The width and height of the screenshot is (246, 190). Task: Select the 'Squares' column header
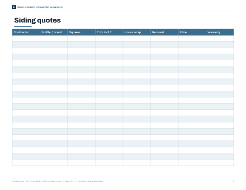pos(82,32)
